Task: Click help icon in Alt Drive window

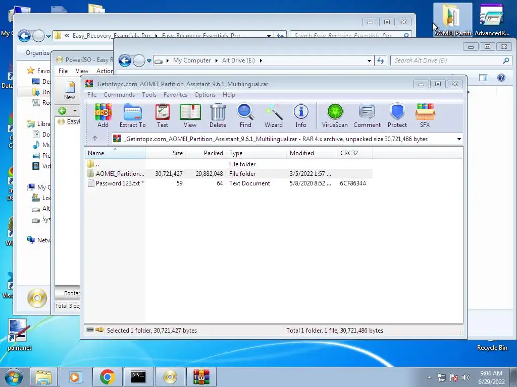Action: point(501,78)
